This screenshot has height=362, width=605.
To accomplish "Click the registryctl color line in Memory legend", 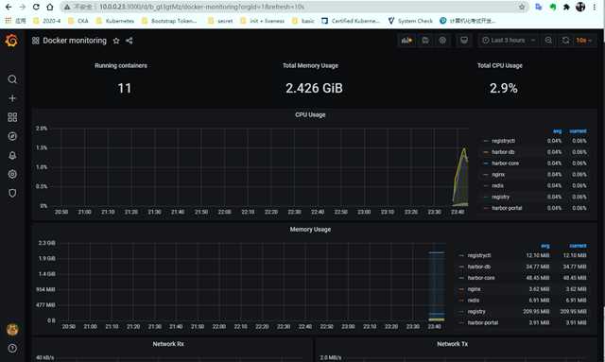I will coord(461,255).
